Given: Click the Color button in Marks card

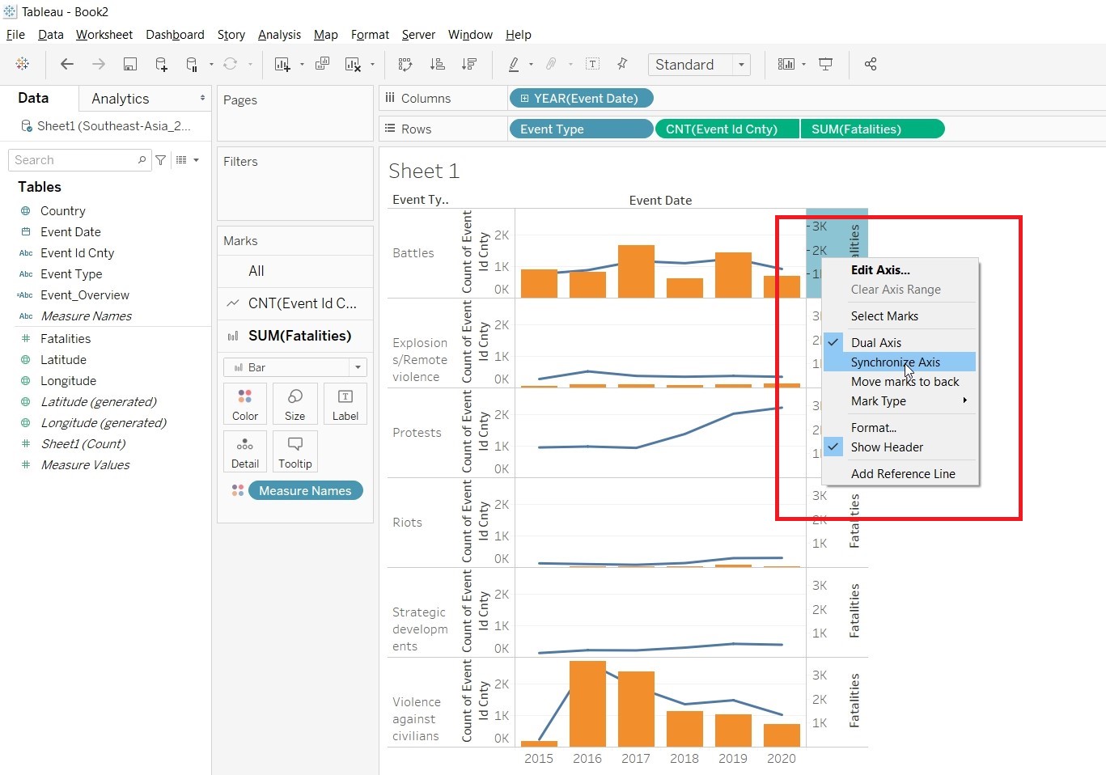Looking at the screenshot, I should 244,404.
